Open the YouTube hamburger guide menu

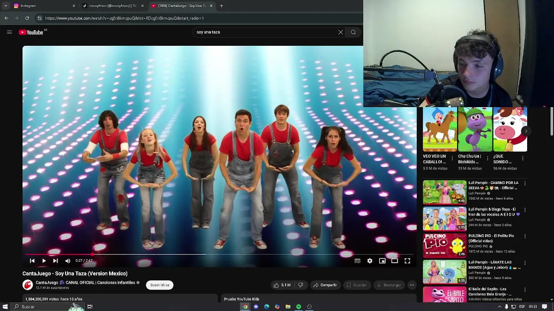pos(9,32)
